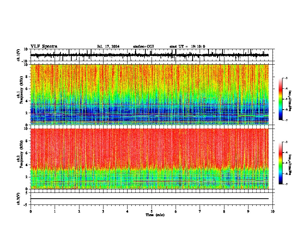The height and width of the screenshot is (237, 307).
Task: Click the log(PSD) label beside ch.1 colorbar
Action: (290, 101)
